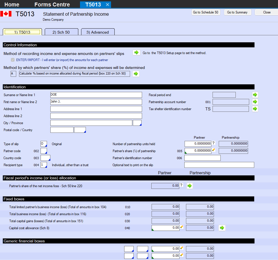This screenshot has width=278, height=260.
Task: Open the Country code 003 dropdown
Action: [45, 158]
